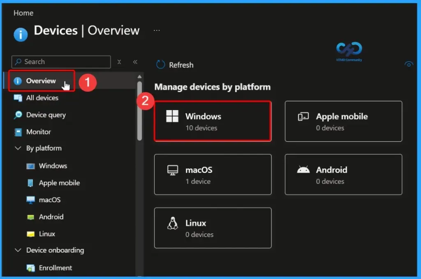
Task: Click the Overview info icon in sidebar
Action: tap(18, 81)
